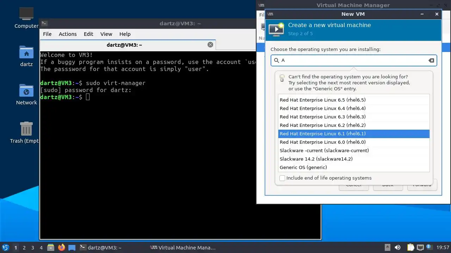Select Red Hat Enterprise Linux 6.2
The image size is (451, 253).
(354, 125)
